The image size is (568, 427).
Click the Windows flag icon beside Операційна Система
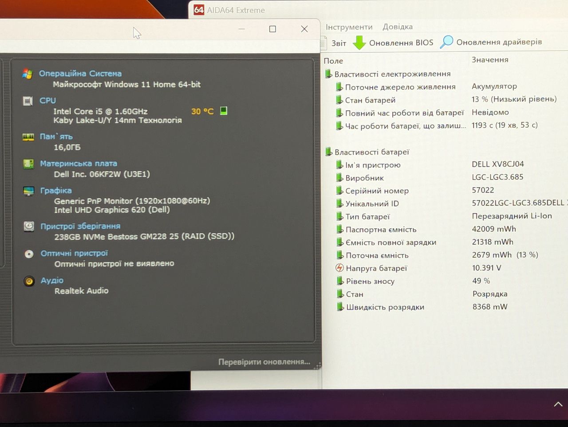[28, 74]
